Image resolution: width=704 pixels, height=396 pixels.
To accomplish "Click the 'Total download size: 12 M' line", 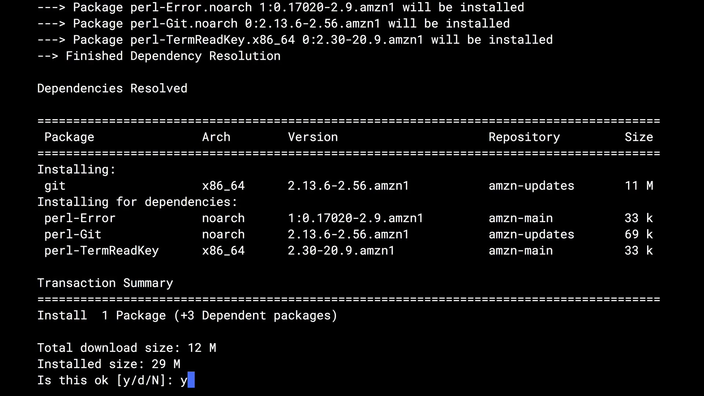I will (126, 348).
